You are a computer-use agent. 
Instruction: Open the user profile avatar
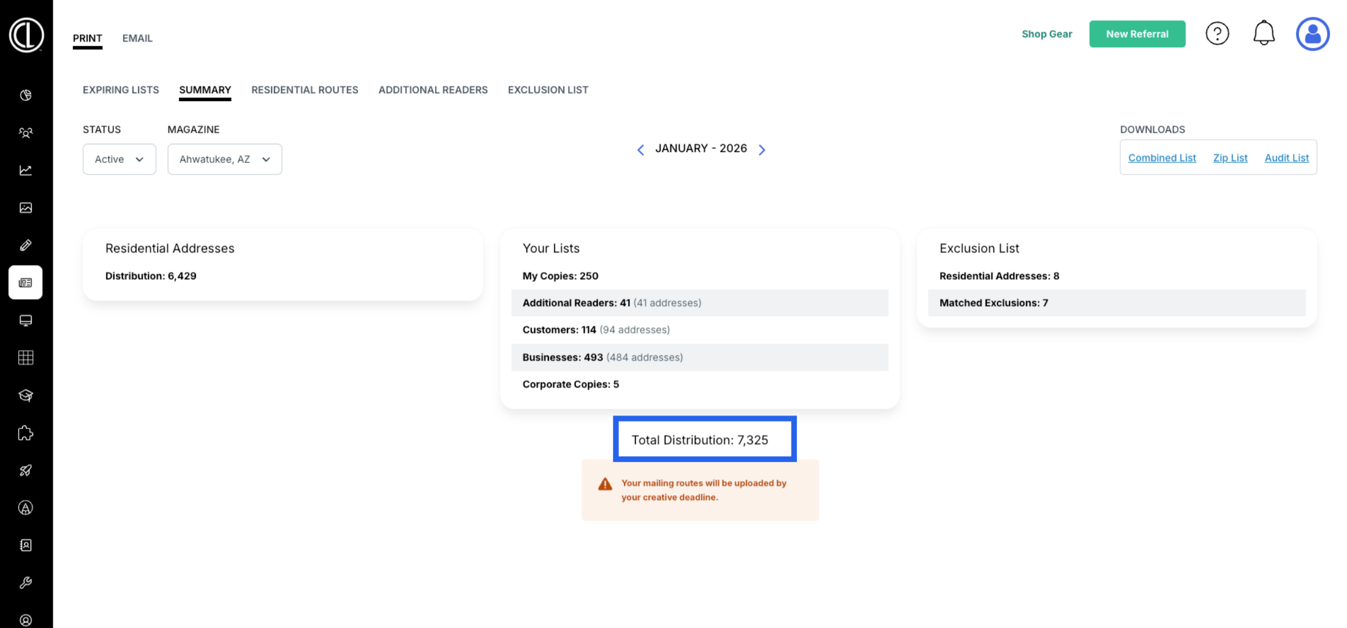(x=1312, y=34)
